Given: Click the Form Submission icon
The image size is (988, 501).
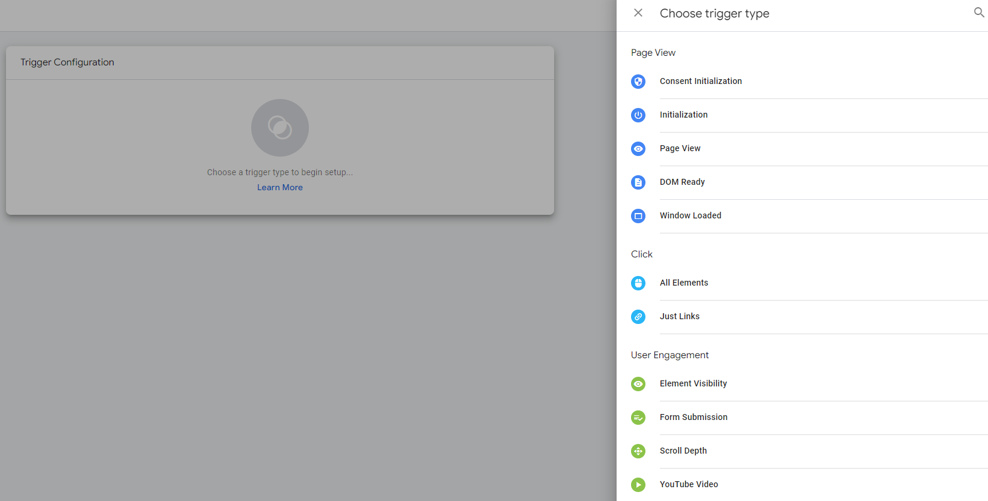Looking at the screenshot, I should pos(638,418).
